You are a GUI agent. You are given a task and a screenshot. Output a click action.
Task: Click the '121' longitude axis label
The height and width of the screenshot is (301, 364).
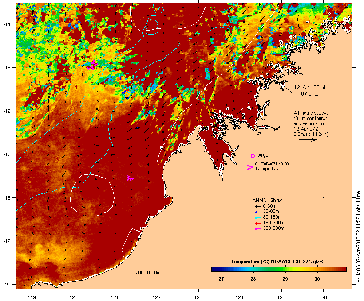click(115, 297)
